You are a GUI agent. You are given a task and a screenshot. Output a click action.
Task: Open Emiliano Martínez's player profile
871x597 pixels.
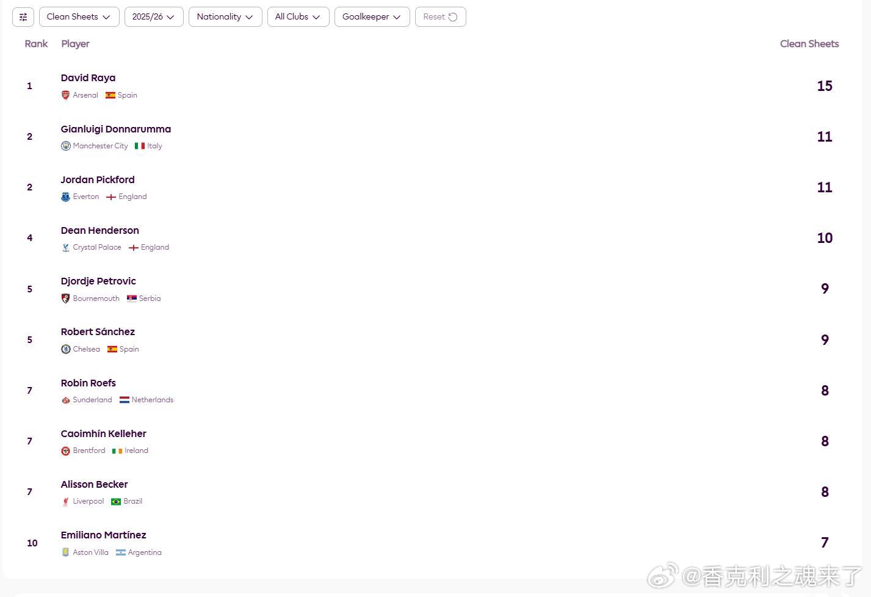(104, 535)
